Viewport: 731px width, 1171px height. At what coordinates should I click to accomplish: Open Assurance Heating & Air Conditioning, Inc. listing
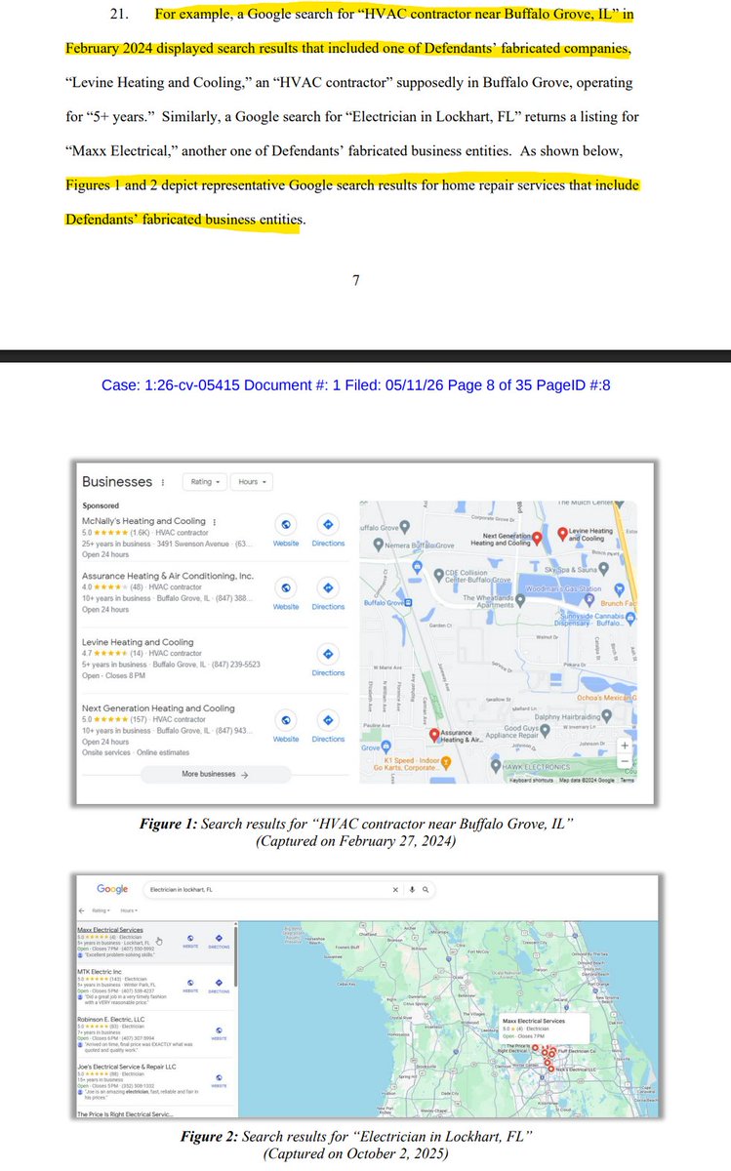[x=167, y=576]
